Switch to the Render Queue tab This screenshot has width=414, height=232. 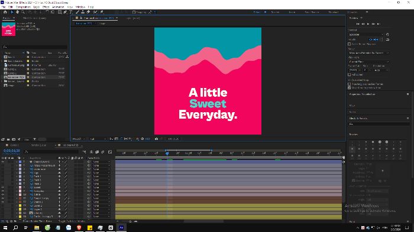[38, 145]
